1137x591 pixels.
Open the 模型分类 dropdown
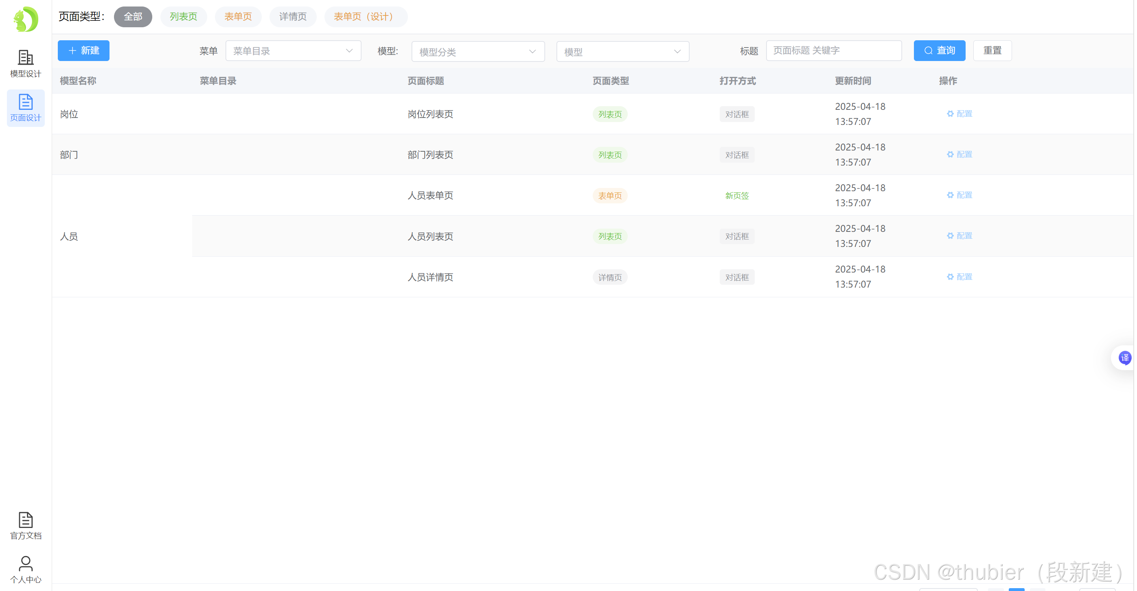coord(478,52)
